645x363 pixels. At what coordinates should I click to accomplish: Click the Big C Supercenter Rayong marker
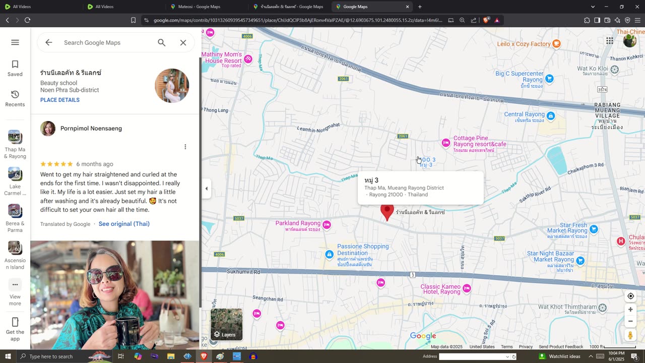(549, 79)
